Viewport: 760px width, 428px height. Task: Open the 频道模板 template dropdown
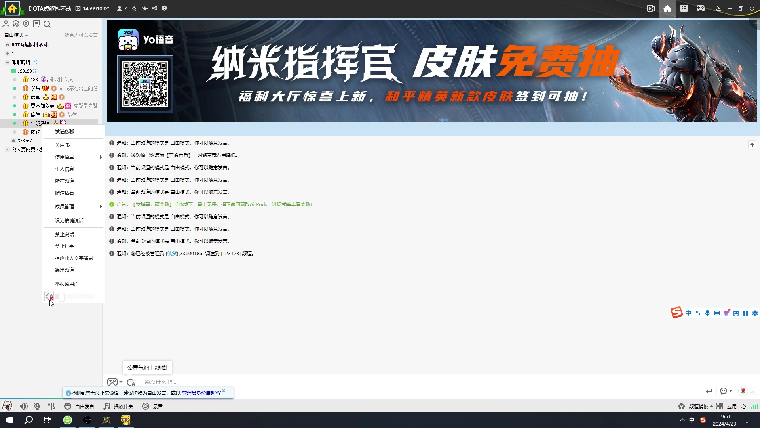pyautogui.click(x=696, y=406)
